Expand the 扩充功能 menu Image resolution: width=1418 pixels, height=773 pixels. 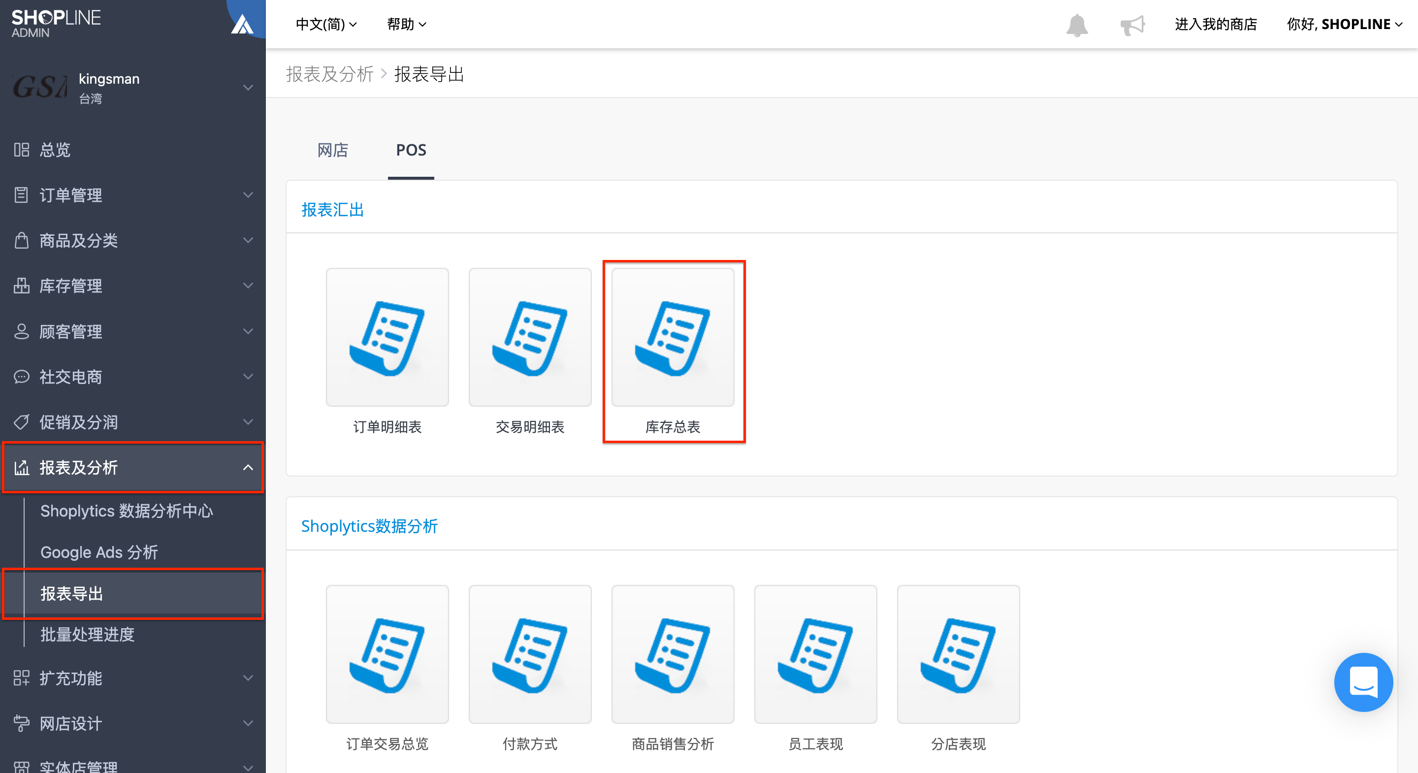pyautogui.click(x=132, y=678)
